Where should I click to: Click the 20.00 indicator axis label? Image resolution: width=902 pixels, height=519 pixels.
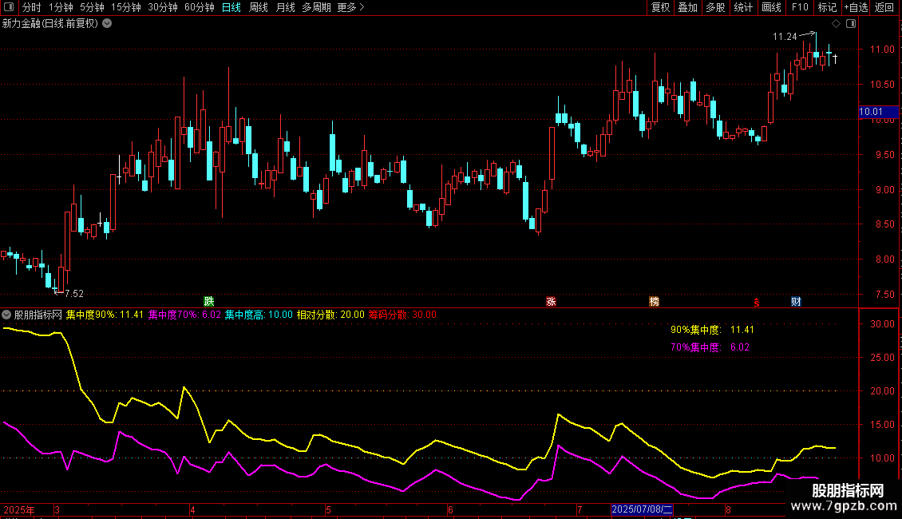(882, 391)
